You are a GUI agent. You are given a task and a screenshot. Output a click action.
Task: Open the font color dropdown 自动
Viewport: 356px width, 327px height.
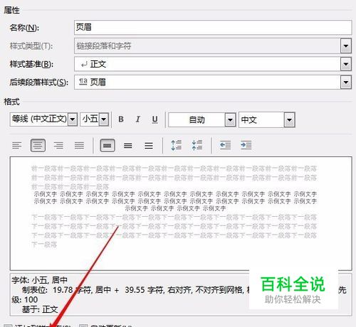click(x=230, y=120)
